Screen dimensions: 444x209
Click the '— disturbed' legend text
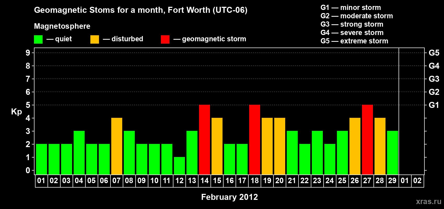click(123, 39)
